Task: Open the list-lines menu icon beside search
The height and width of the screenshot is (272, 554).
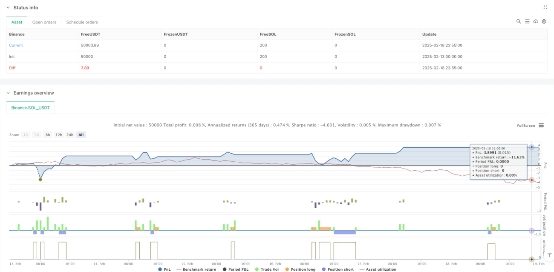Action: (527, 21)
